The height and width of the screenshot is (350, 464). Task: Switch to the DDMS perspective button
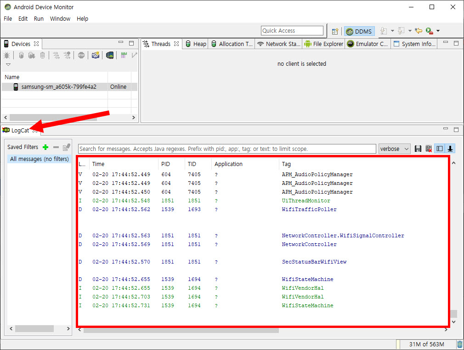[359, 31]
